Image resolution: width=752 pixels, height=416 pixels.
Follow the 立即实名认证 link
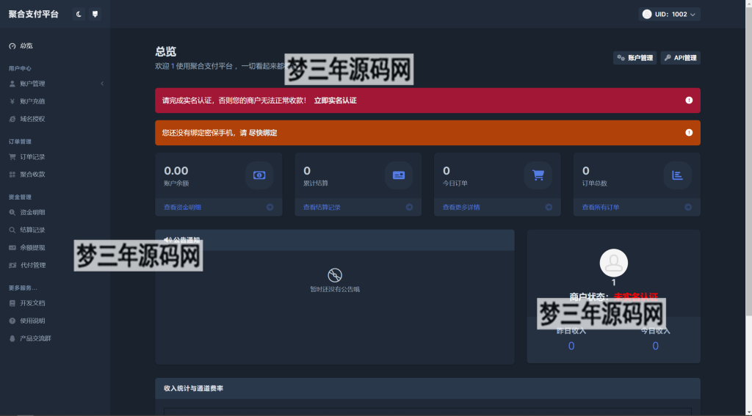335,101
